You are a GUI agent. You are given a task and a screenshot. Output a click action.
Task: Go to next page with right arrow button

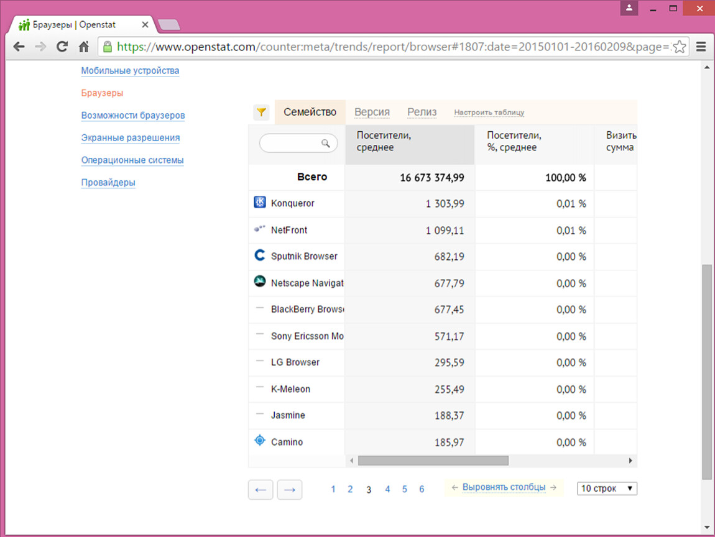click(290, 490)
